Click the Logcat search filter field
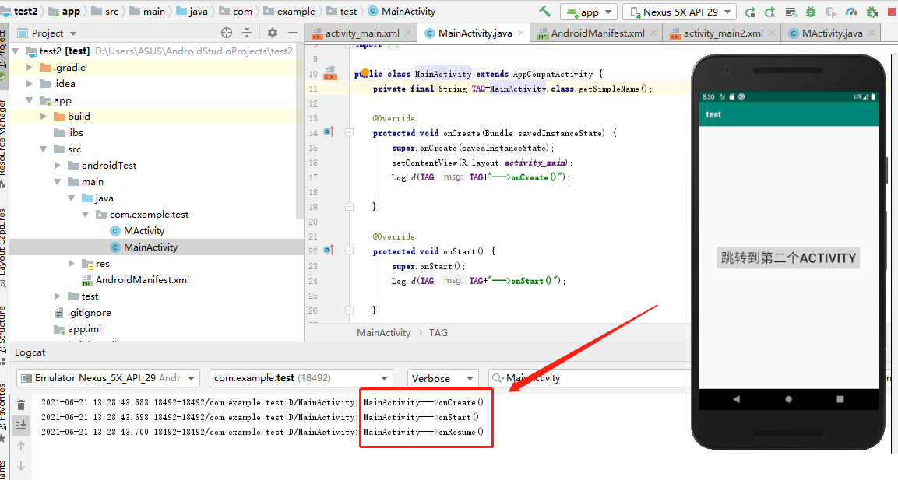This screenshot has height=480, width=898. tap(590, 378)
